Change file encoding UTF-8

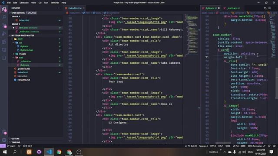click(213, 146)
